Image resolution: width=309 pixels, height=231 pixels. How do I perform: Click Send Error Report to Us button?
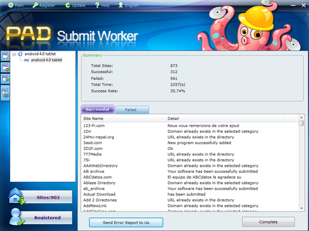tap(126, 222)
